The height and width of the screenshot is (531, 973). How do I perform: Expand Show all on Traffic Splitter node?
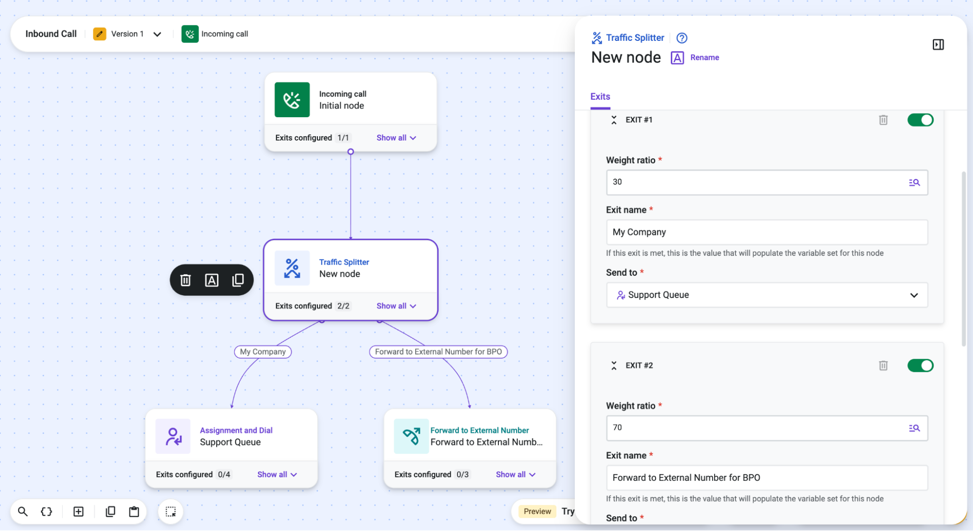tap(396, 306)
